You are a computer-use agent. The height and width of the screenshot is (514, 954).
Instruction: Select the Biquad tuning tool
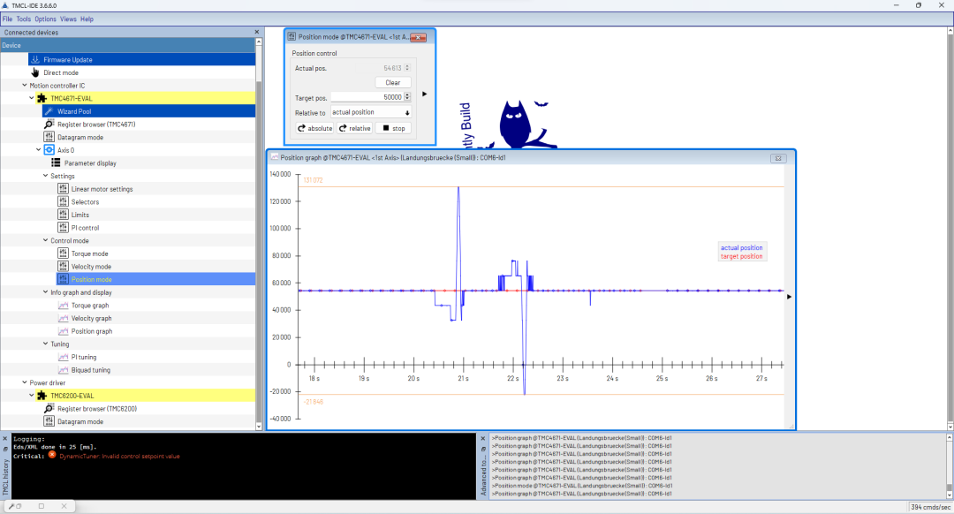92,369
